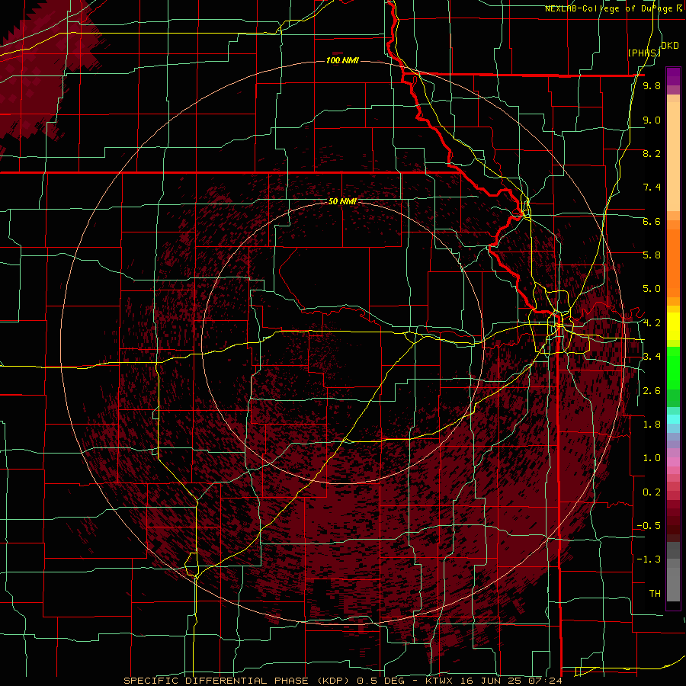Click the "07:24" scan time
Viewport: 686px width, 686px height.
(x=547, y=681)
